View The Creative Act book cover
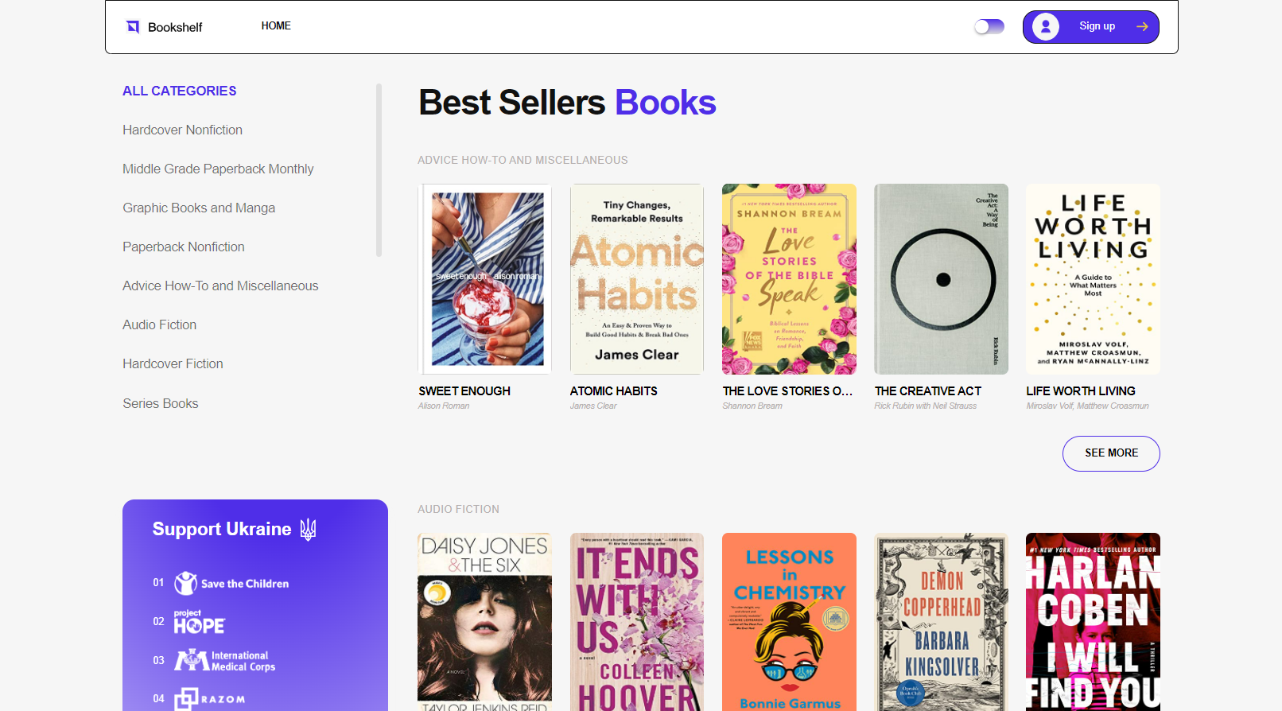The width and height of the screenshot is (1282, 711). pos(941,279)
